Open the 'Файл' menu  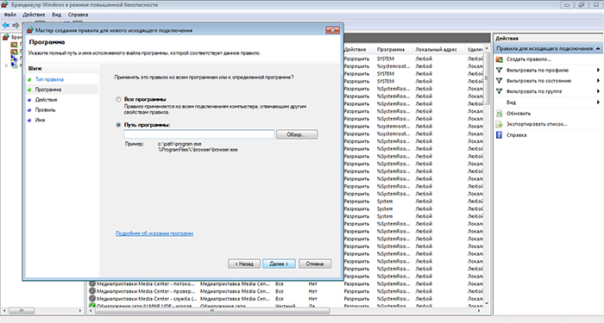tap(10, 15)
